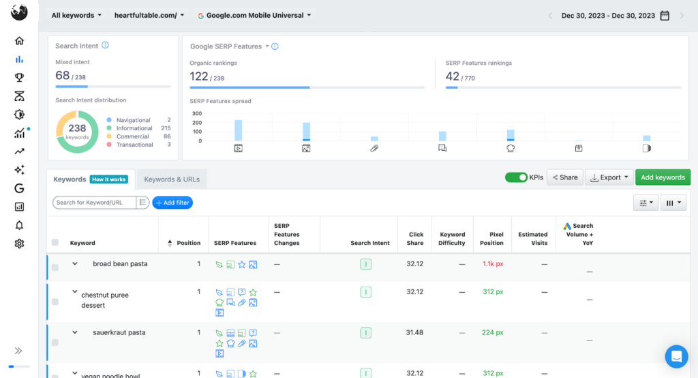Click the calendar icon beside date range
Image resolution: width=698 pixels, height=378 pixels.
[665, 16]
